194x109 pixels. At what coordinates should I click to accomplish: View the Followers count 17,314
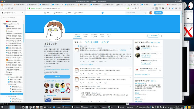(x=94, y=36)
